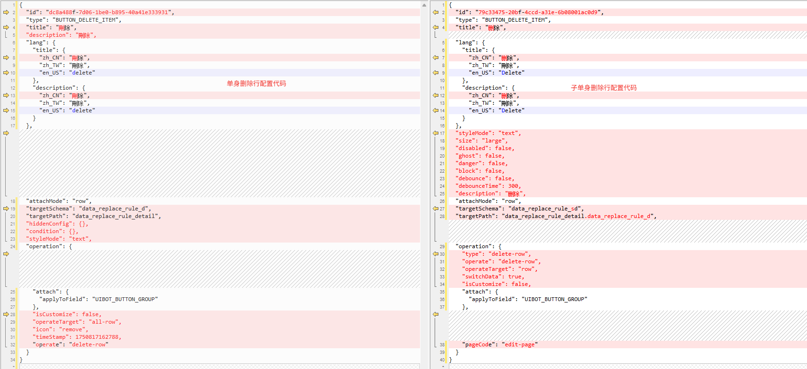
Task: Click red annotation text in left pane
Action: tap(256, 84)
